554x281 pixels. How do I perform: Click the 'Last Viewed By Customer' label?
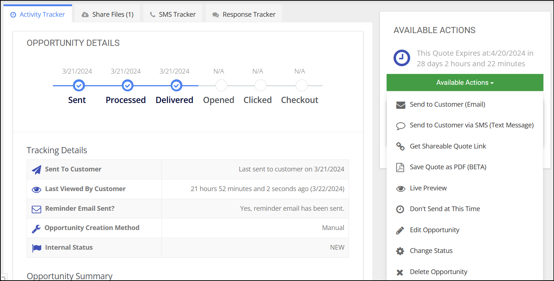click(x=85, y=189)
